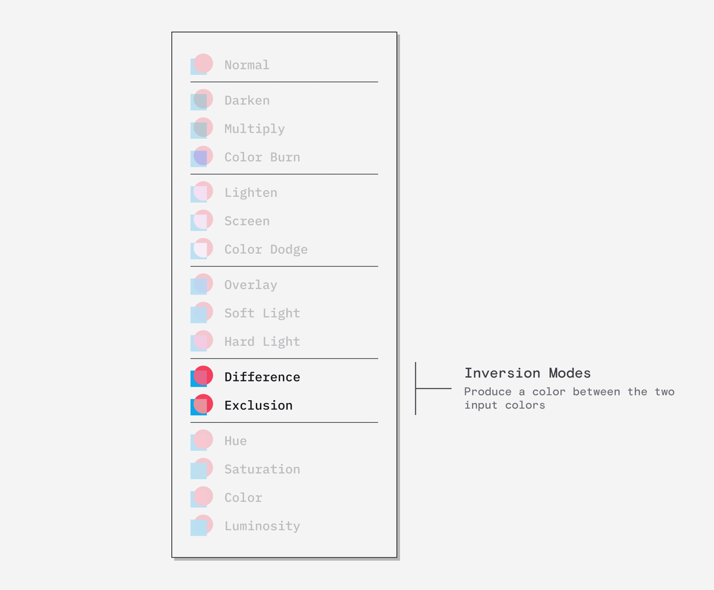Click the Difference blend preview icon
This screenshot has height=590, width=714.
tap(201, 377)
